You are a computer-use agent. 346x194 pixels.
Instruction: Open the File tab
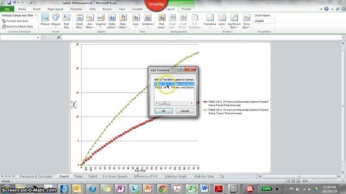pos(7,9)
